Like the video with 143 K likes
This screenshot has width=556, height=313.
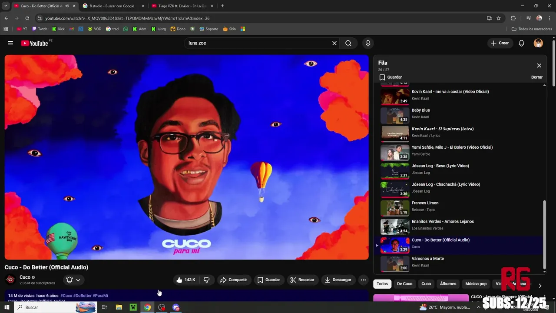pyautogui.click(x=186, y=280)
